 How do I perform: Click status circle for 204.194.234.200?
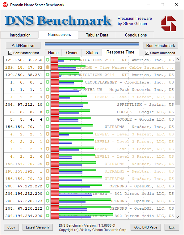click(x=48, y=216)
